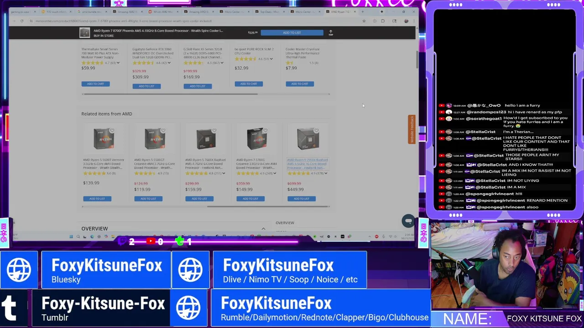The width and height of the screenshot is (584, 328).
Task: Expand rating dropdown for be quiet! cooler
Action: [271, 59]
